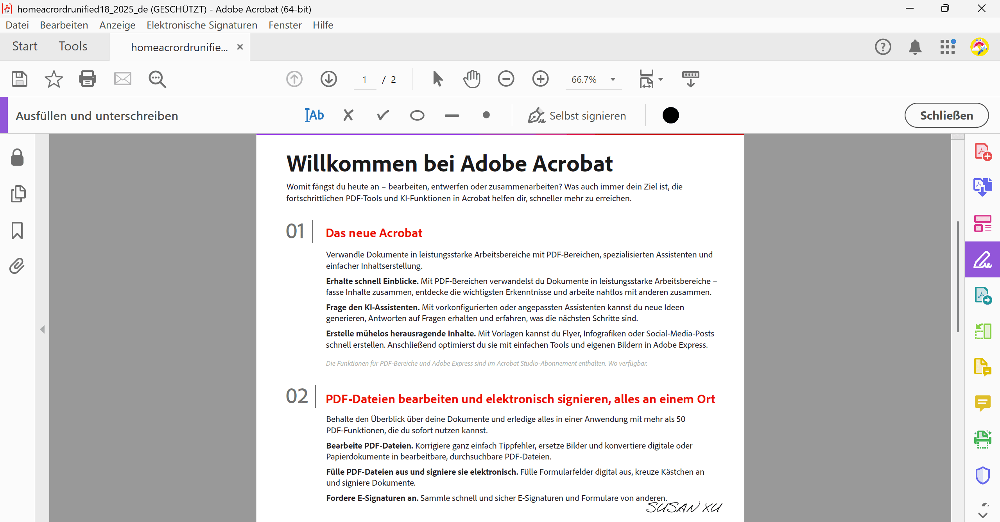Switch to the Tools tab
This screenshot has height=522, width=1000.
pos(73,46)
